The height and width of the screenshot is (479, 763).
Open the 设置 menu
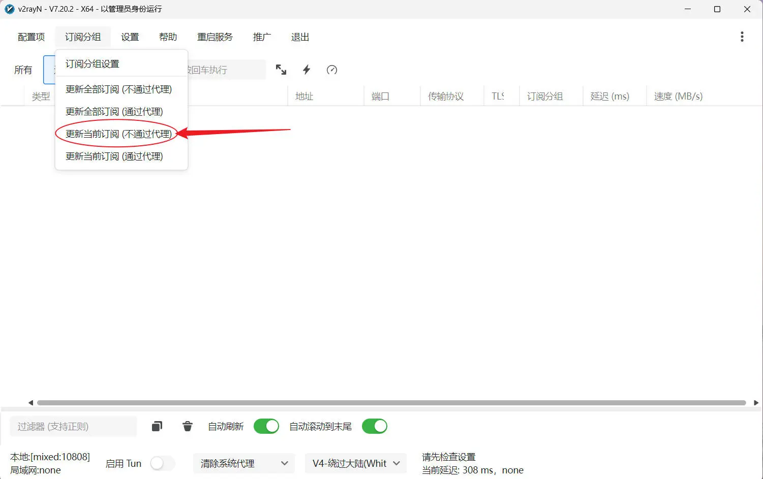click(x=130, y=37)
